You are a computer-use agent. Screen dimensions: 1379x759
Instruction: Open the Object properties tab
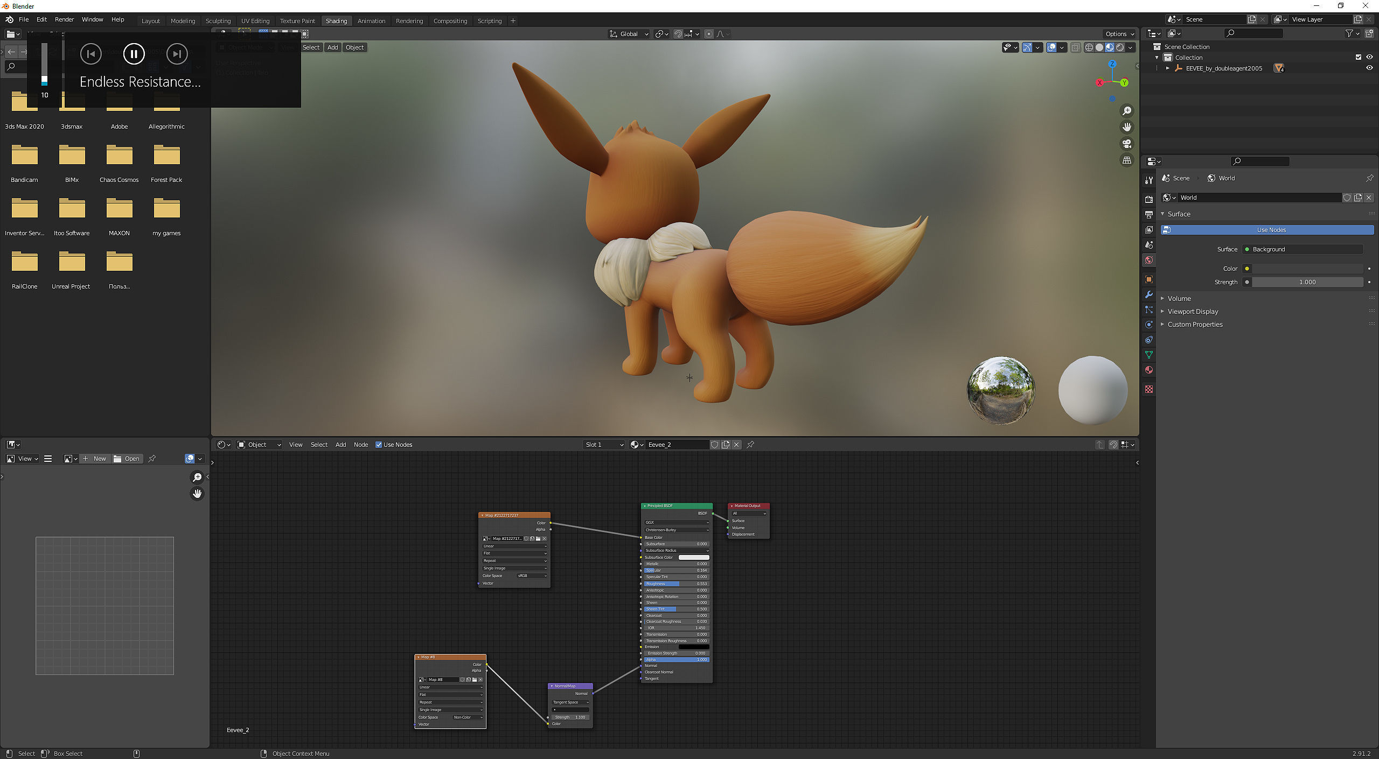click(x=1149, y=279)
